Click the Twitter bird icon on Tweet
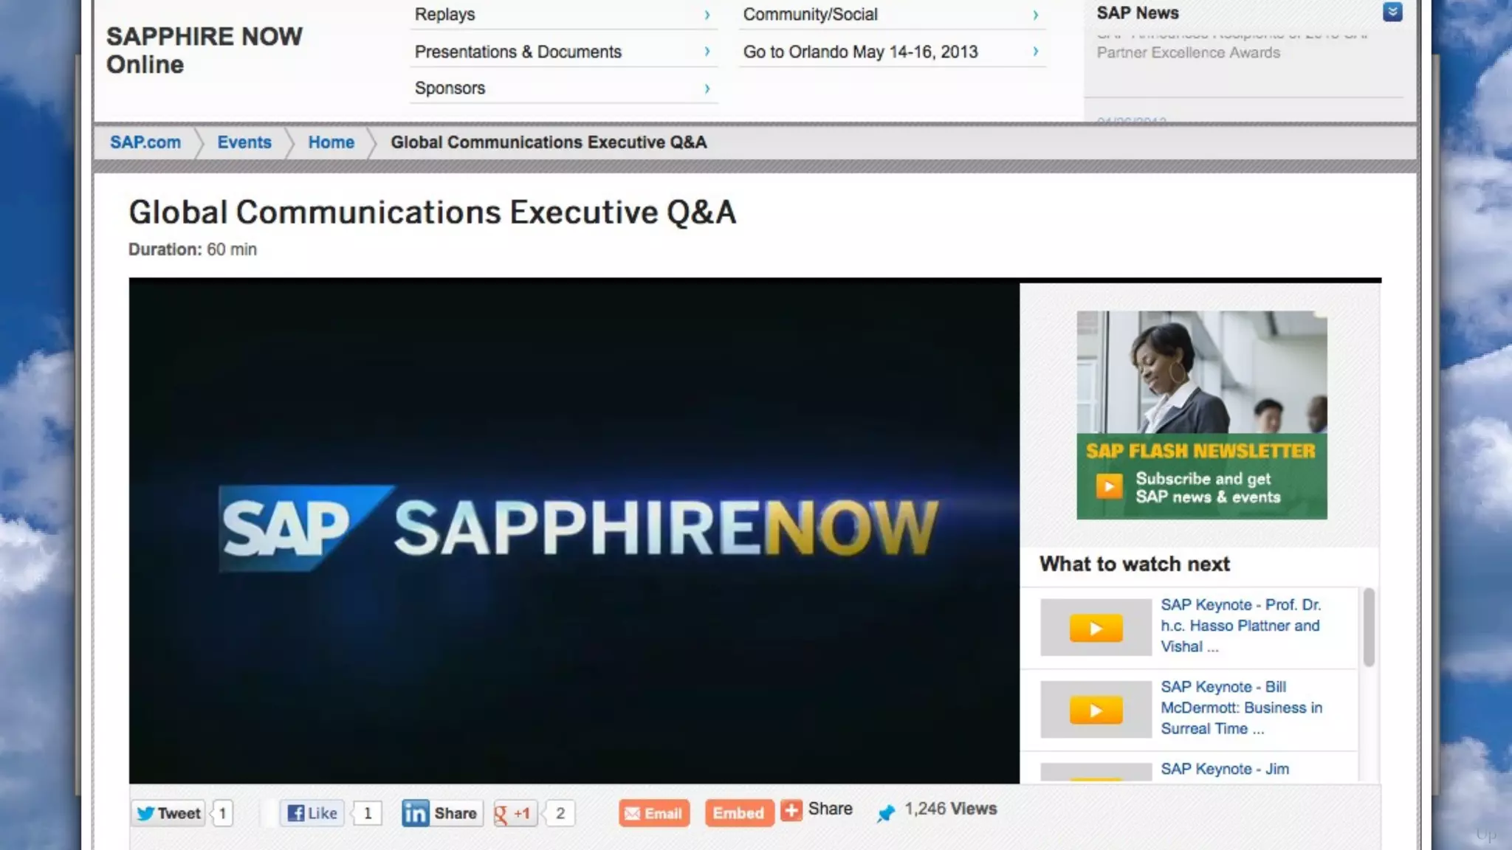 (x=145, y=813)
